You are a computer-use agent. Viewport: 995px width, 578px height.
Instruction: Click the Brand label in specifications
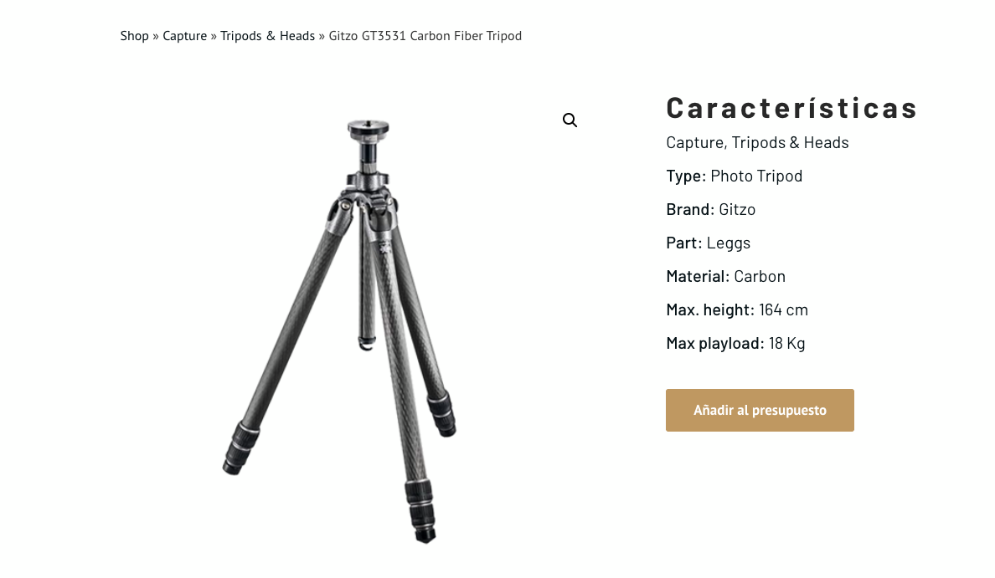pyautogui.click(x=689, y=210)
